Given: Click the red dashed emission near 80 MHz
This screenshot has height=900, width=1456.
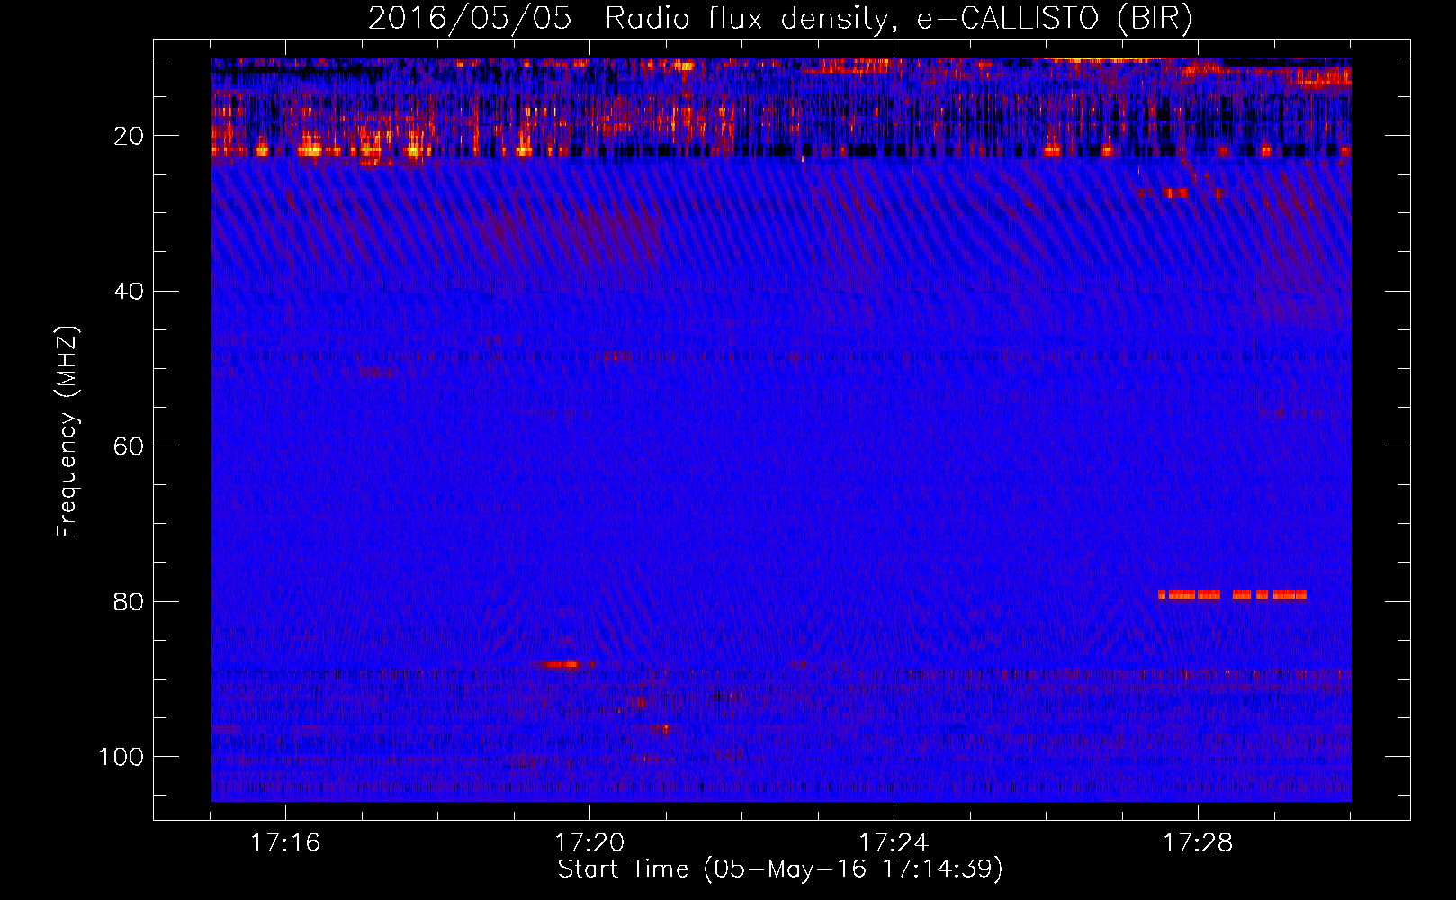Looking at the screenshot, I should pos(1232,595).
